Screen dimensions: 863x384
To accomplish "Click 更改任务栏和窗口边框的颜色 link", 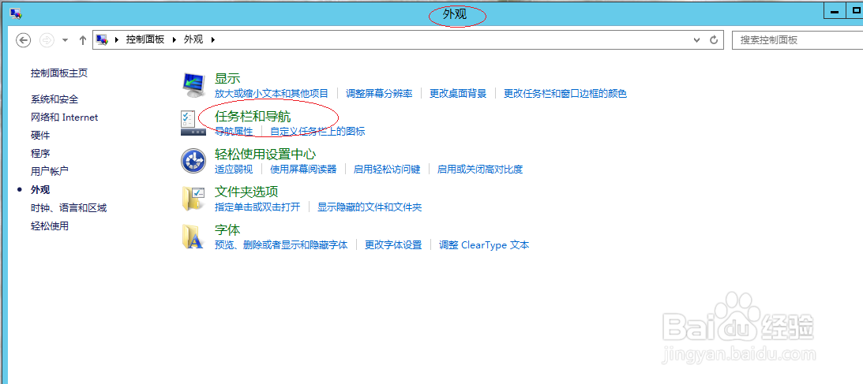I will 565,93.
